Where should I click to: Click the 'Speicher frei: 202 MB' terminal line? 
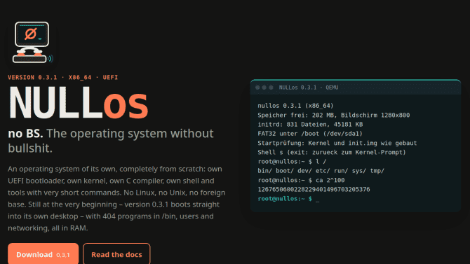pos(334,115)
